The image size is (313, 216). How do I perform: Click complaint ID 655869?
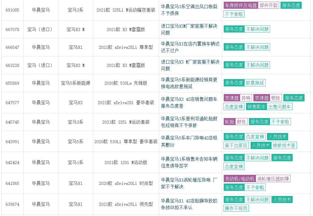(x=12, y=83)
